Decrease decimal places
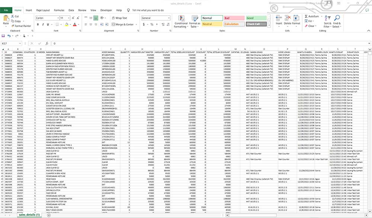The height and width of the screenshot is (218, 372). pos(168,25)
